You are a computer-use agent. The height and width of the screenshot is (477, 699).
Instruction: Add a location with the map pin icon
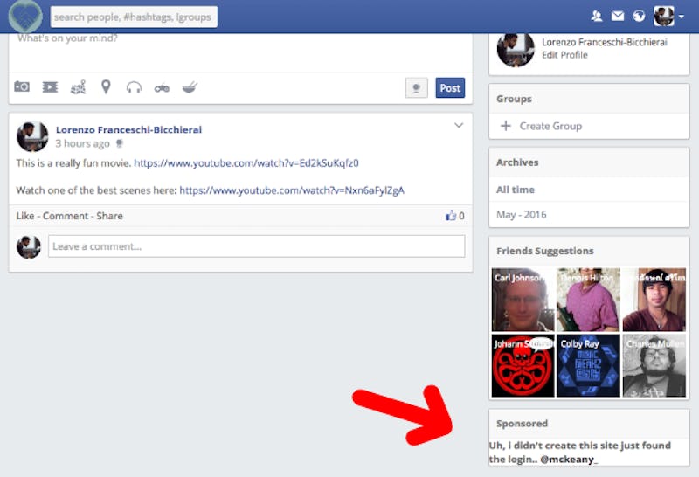pos(106,87)
